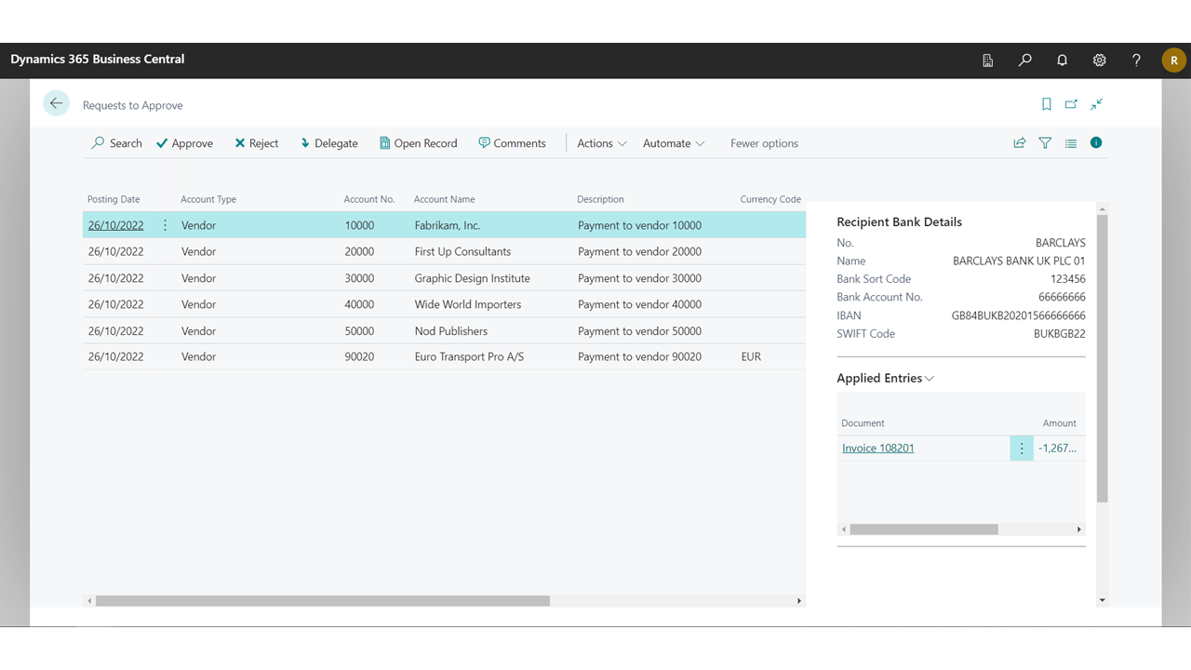This screenshot has height=670, width=1191.
Task: Click FactBox scroll down arrow
Action: click(1103, 600)
